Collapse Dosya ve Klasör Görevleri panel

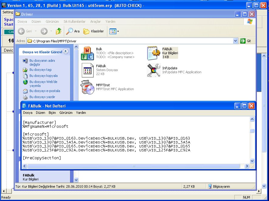(66, 51)
